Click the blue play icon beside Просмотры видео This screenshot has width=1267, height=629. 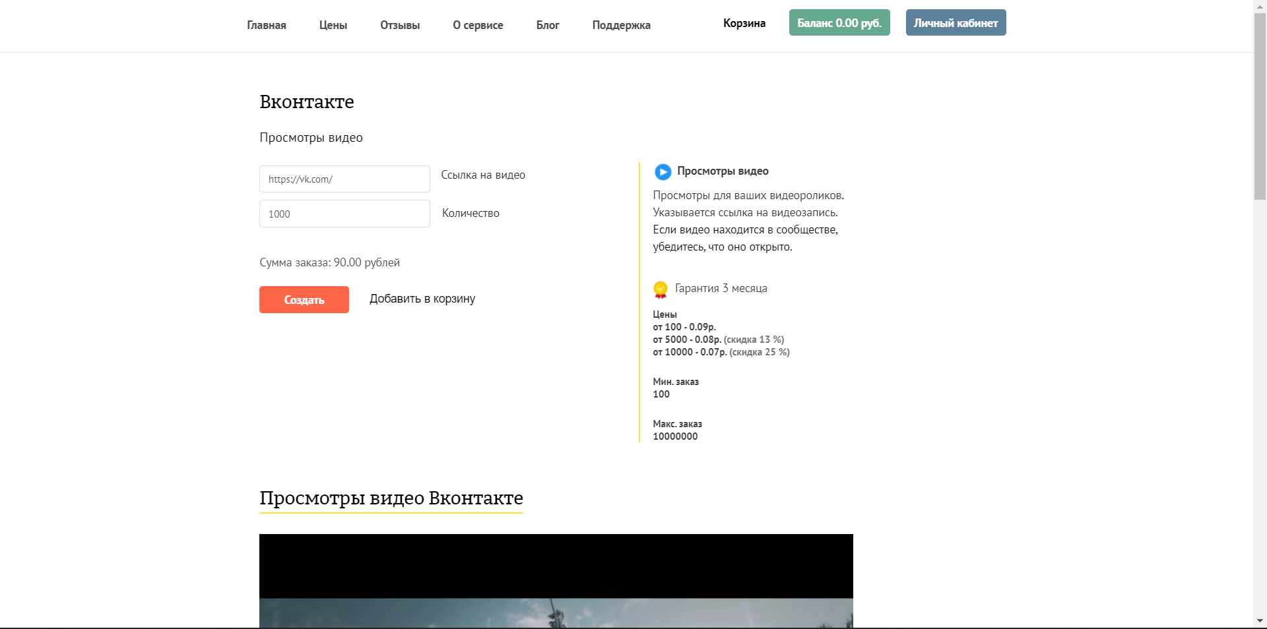[663, 172]
